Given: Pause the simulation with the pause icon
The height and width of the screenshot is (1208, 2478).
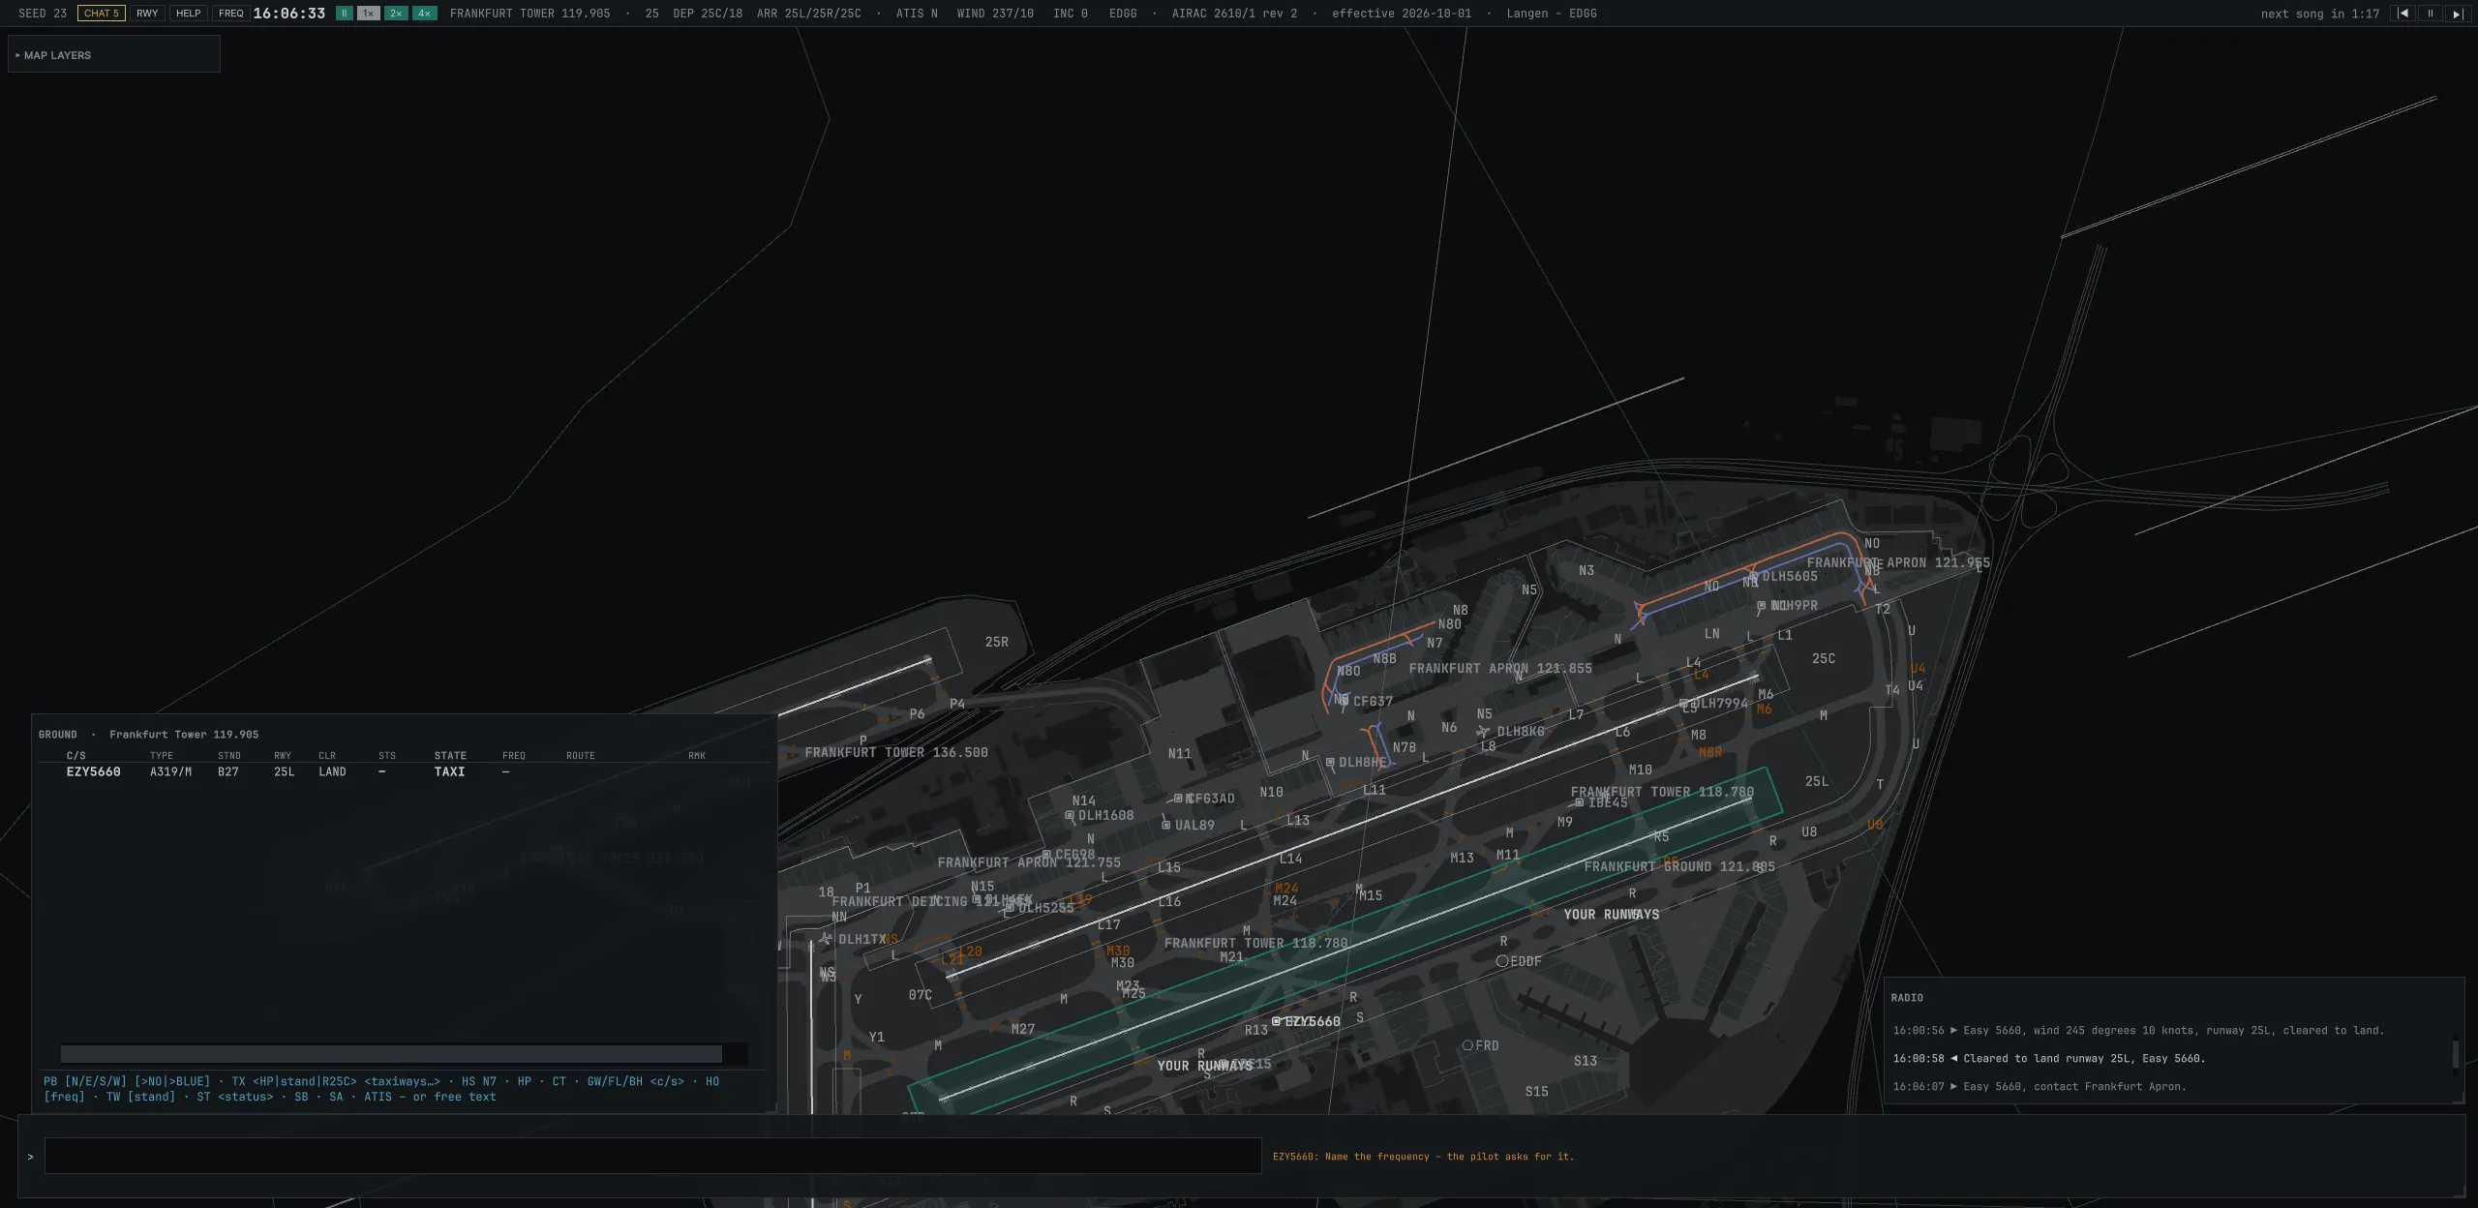Looking at the screenshot, I should click(x=344, y=14).
